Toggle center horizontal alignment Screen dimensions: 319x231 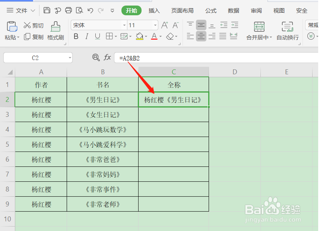(x=201, y=36)
